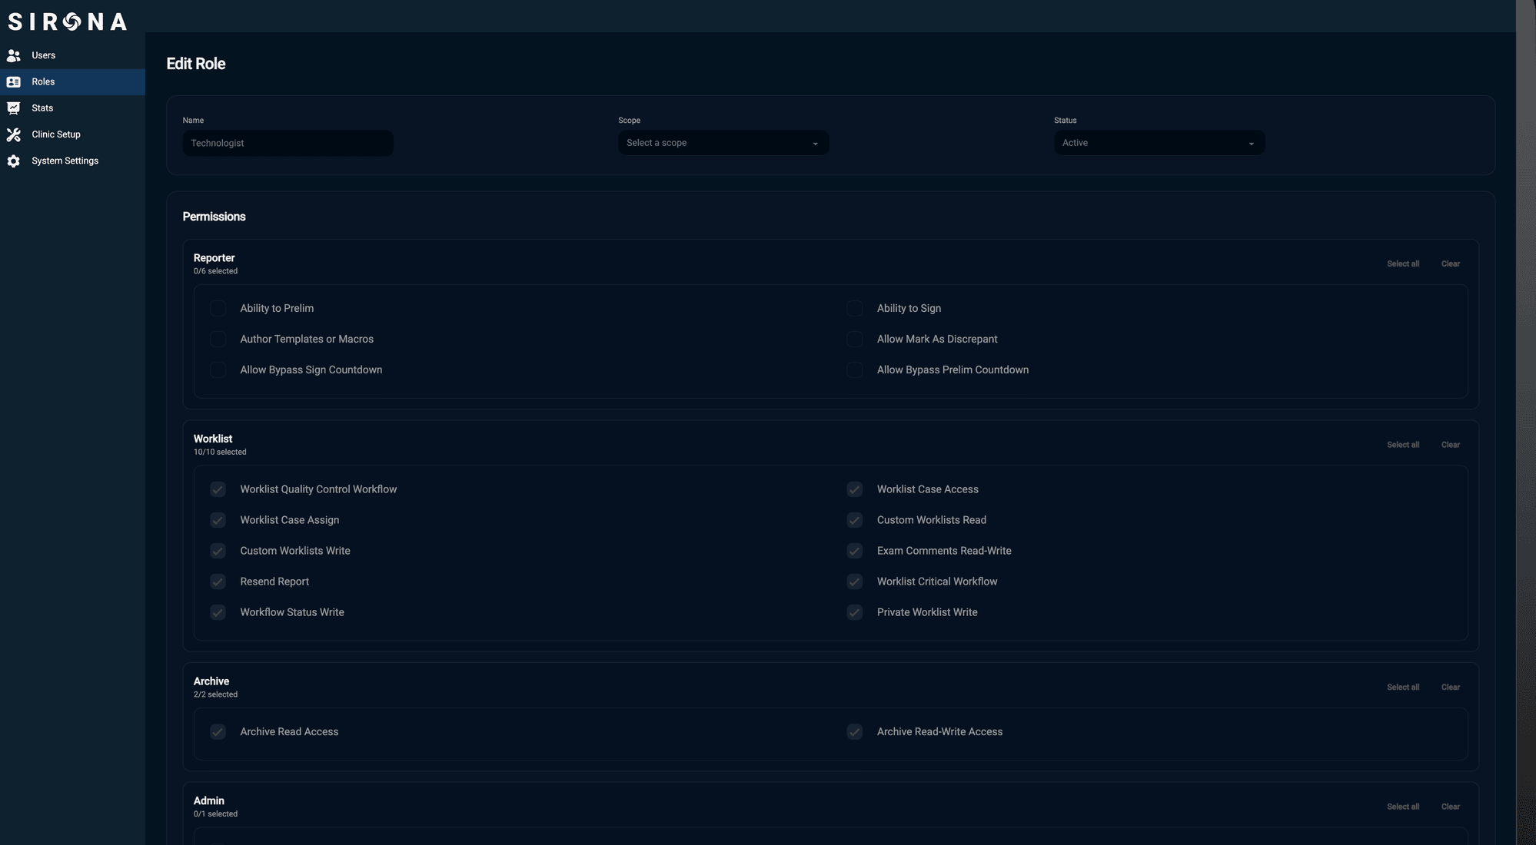Image resolution: width=1536 pixels, height=845 pixels.
Task: Enable Ability to Prelim checkbox
Action: point(218,309)
